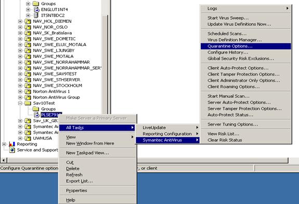Click the UWHUSA server group icon
Screen dimensions: 299x204
[x=28, y=138]
